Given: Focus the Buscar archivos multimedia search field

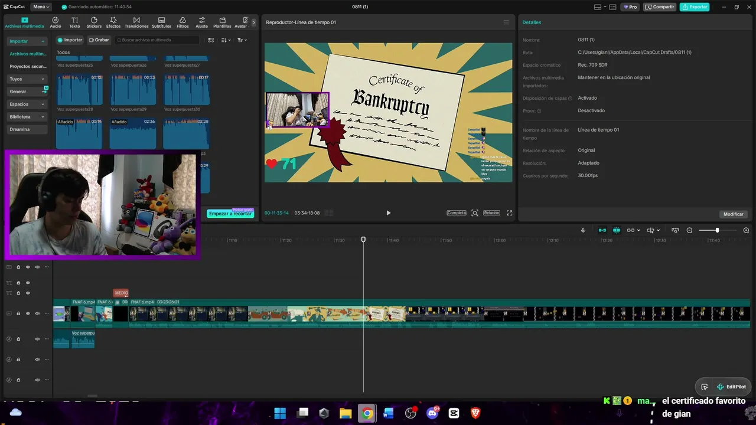Looking at the screenshot, I should 157,40.
